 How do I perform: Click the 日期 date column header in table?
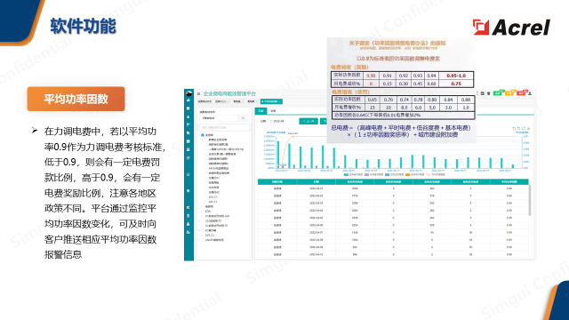coord(317,181)
